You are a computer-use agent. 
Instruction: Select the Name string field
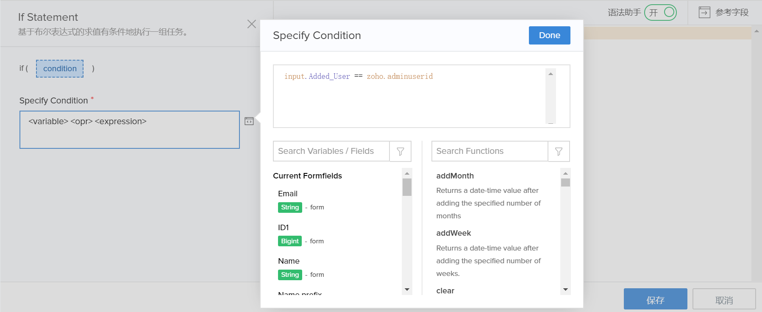coord(289,261)
